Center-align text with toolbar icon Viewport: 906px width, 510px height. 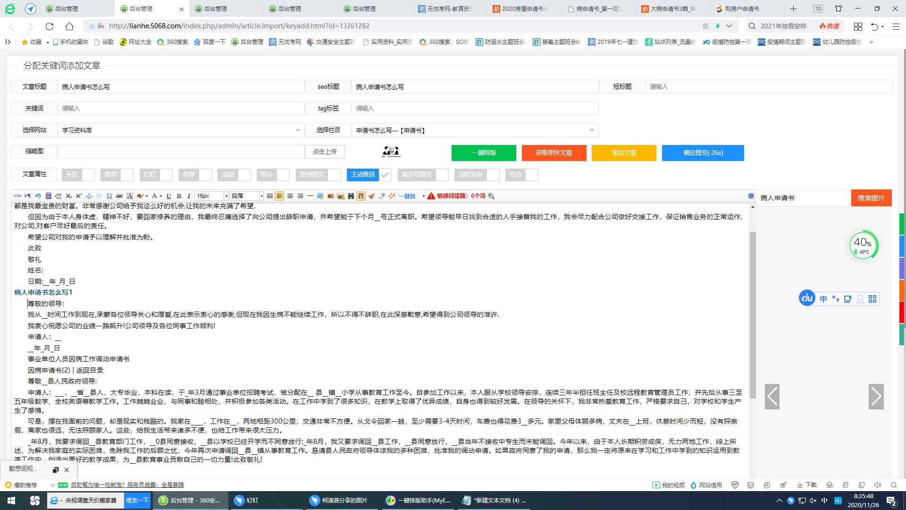click(x=290, y=196)
